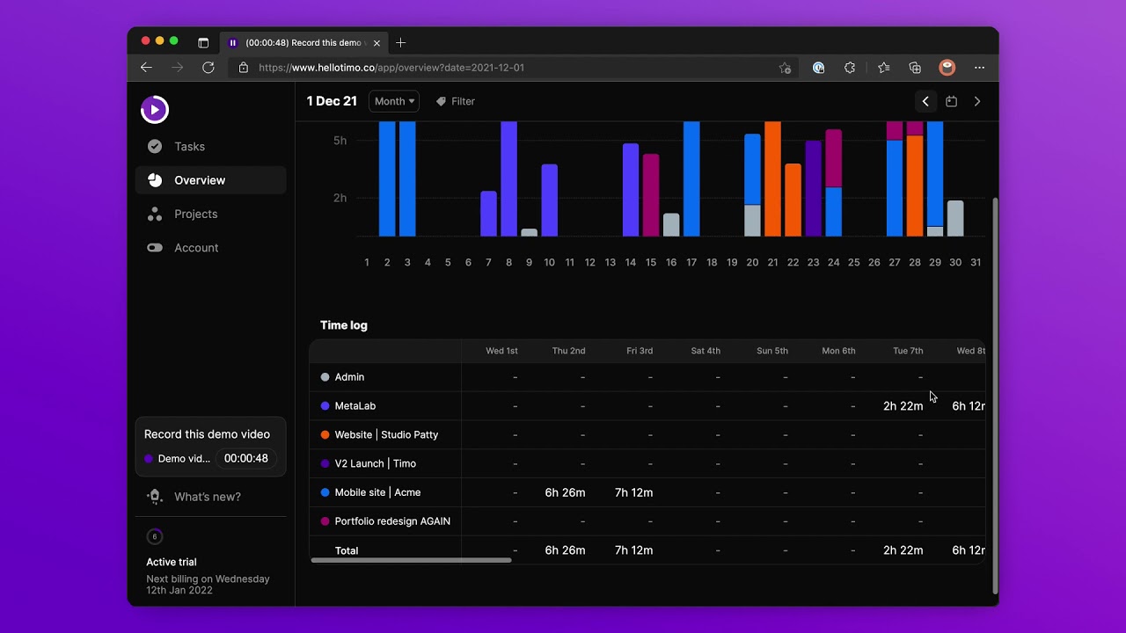Click the running timer 00:00:48

coord(245,458)
